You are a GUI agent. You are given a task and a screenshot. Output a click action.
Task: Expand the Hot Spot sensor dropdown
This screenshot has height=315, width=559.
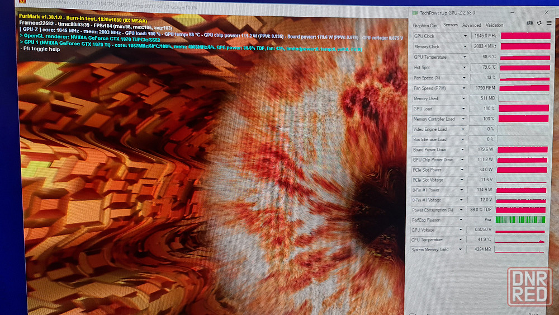click(464, 68)
